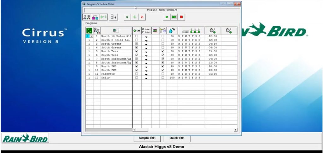
Task: Click the magenta and cyan schedule hierarchy icon
Action: point(95,17)
